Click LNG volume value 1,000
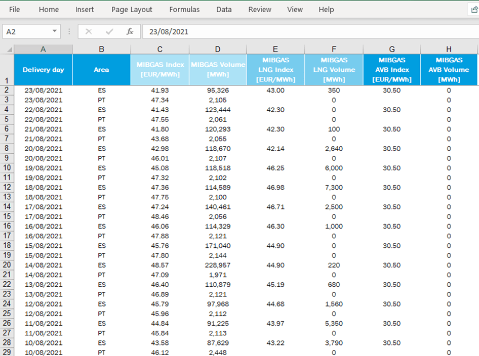This screenshot has height=356, width=479. 334,227
